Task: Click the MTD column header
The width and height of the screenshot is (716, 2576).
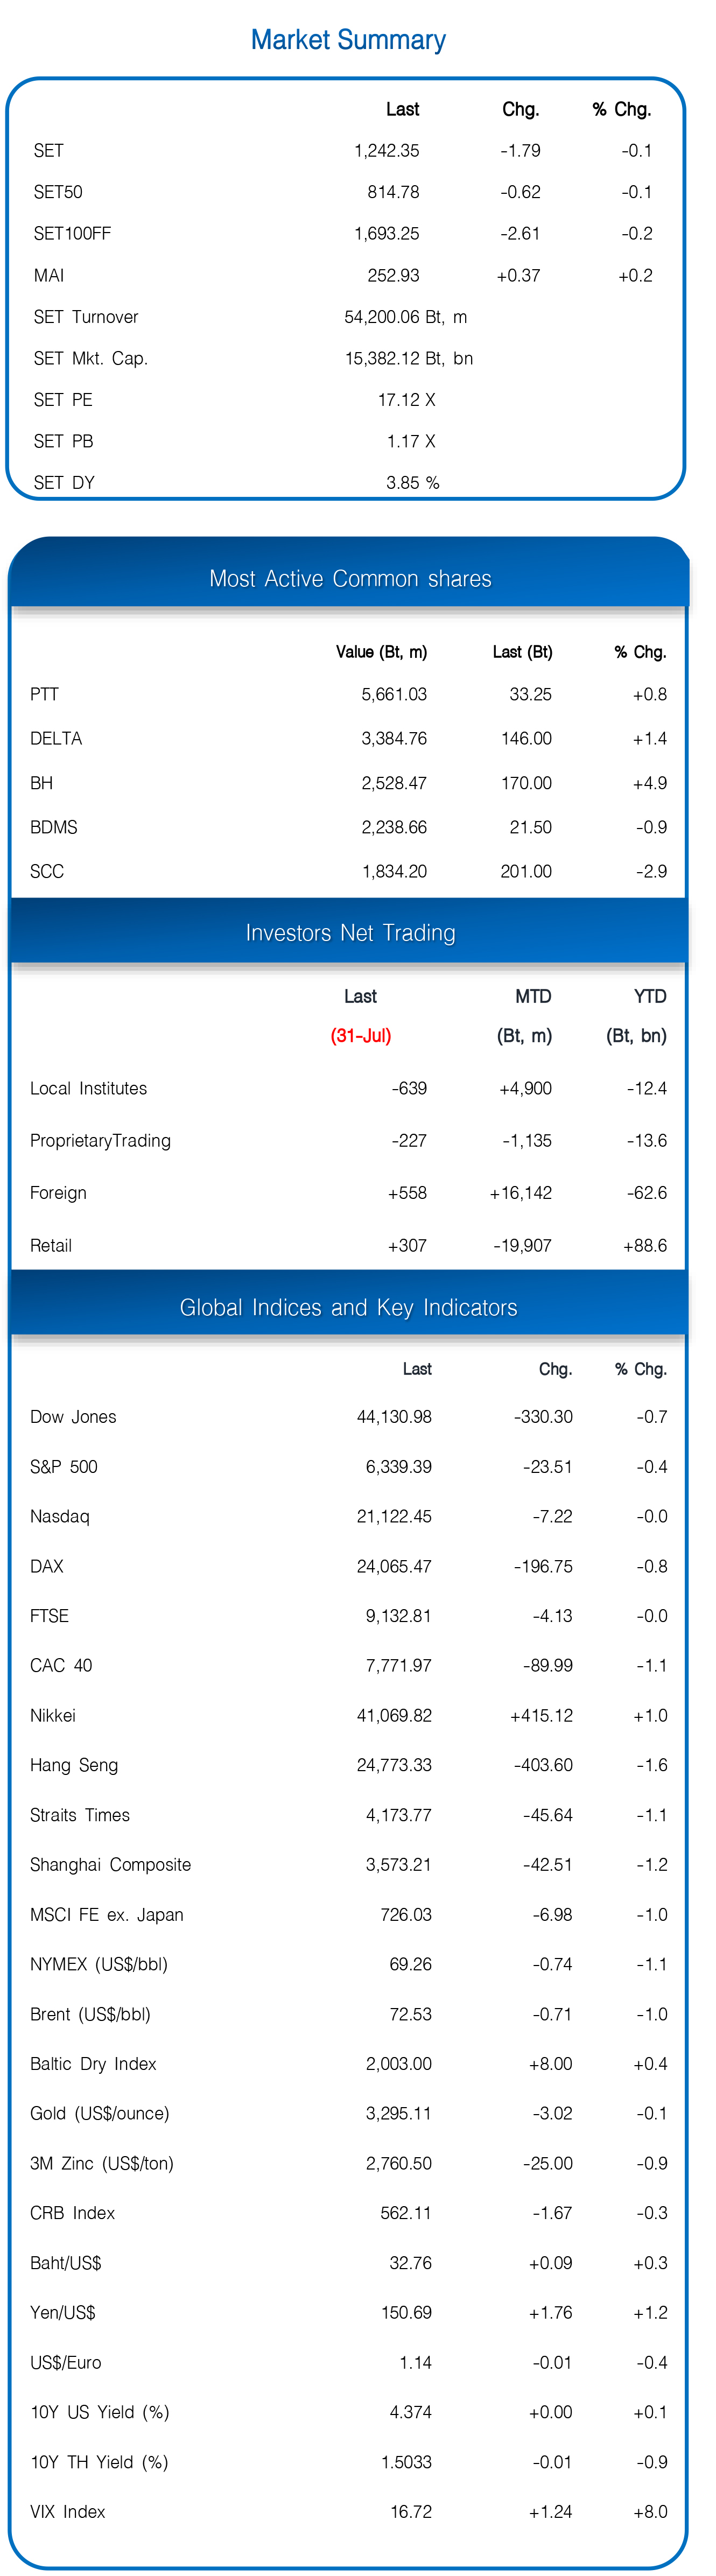Action: 533,996
